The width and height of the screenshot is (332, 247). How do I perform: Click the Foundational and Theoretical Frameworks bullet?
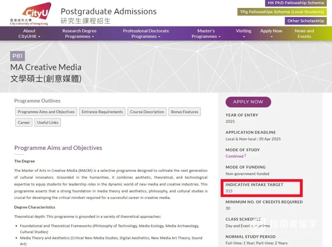point(109,229)
